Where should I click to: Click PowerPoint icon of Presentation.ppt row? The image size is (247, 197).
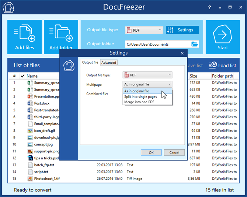30,96
